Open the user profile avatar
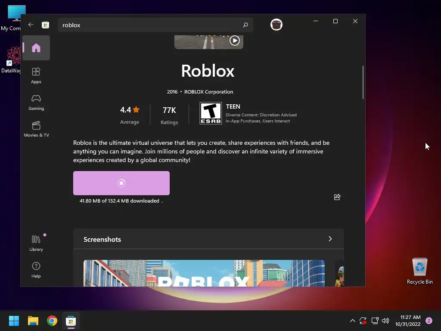The image size is (441, 331). click(x=276, y=25)
